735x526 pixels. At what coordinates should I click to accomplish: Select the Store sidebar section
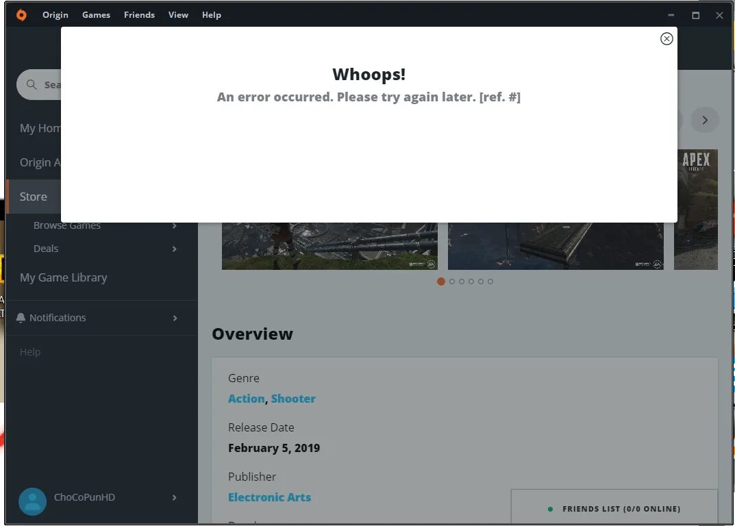click(34, 197)
